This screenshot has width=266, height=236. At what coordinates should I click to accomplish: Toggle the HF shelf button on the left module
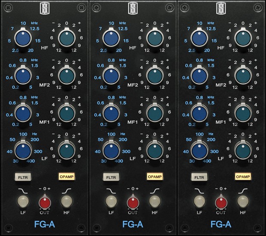66,201
